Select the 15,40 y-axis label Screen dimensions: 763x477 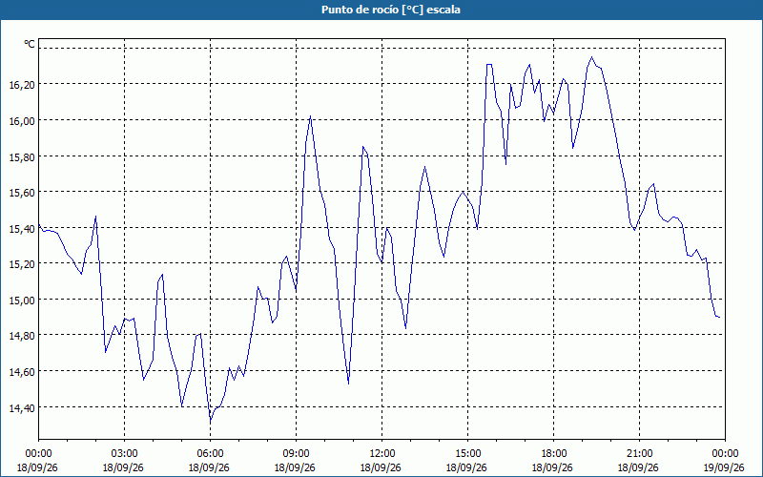point(22,228)
